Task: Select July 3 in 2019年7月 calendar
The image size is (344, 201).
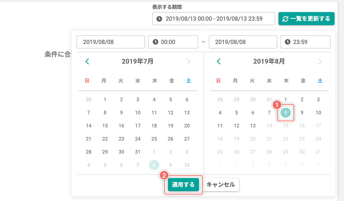Action: (x=138, y=99)
